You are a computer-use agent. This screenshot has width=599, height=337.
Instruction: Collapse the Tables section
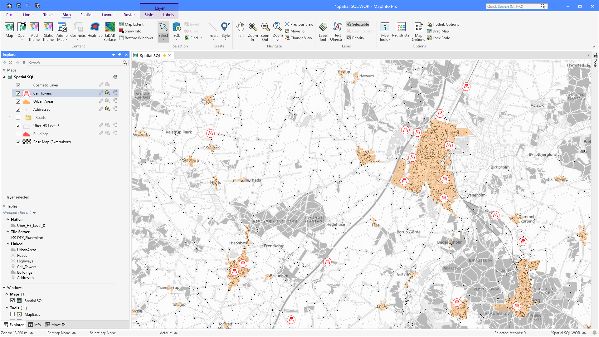[x=4, y=206]
